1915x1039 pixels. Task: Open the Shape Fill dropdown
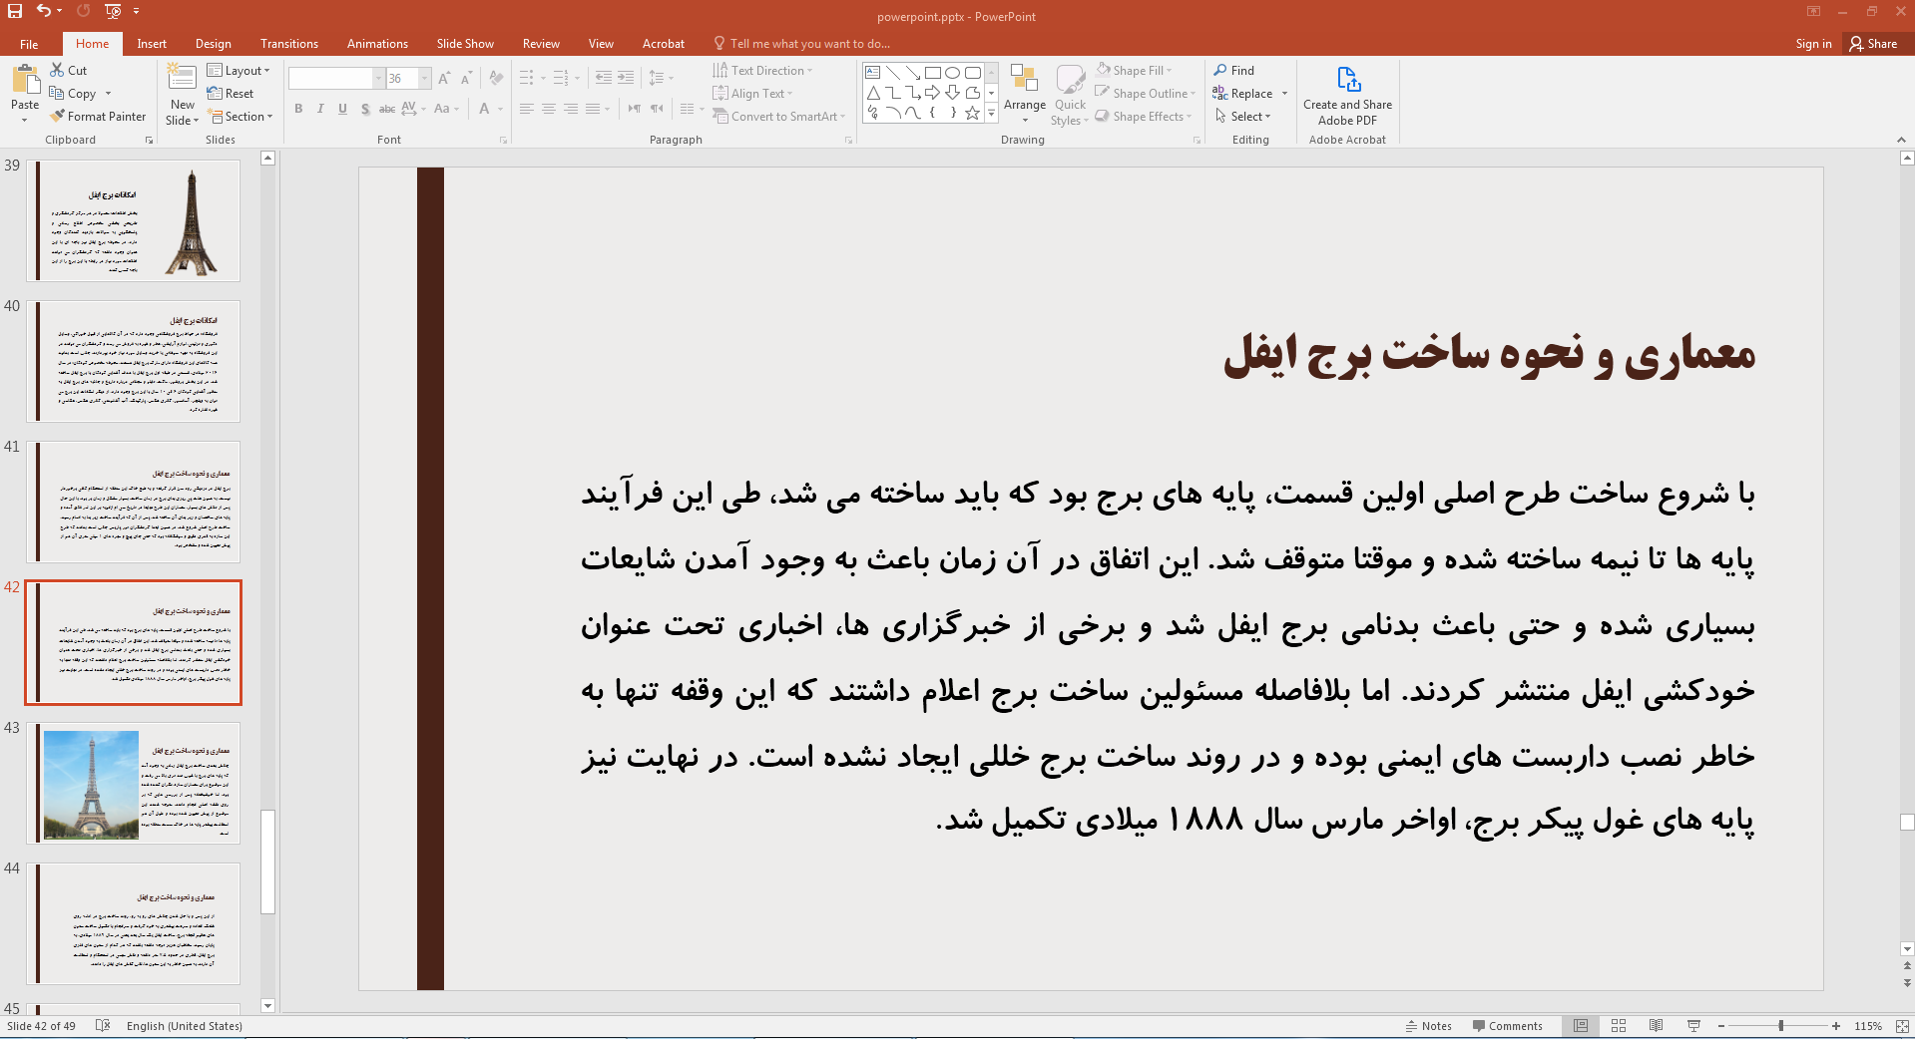coord(1134,70)
